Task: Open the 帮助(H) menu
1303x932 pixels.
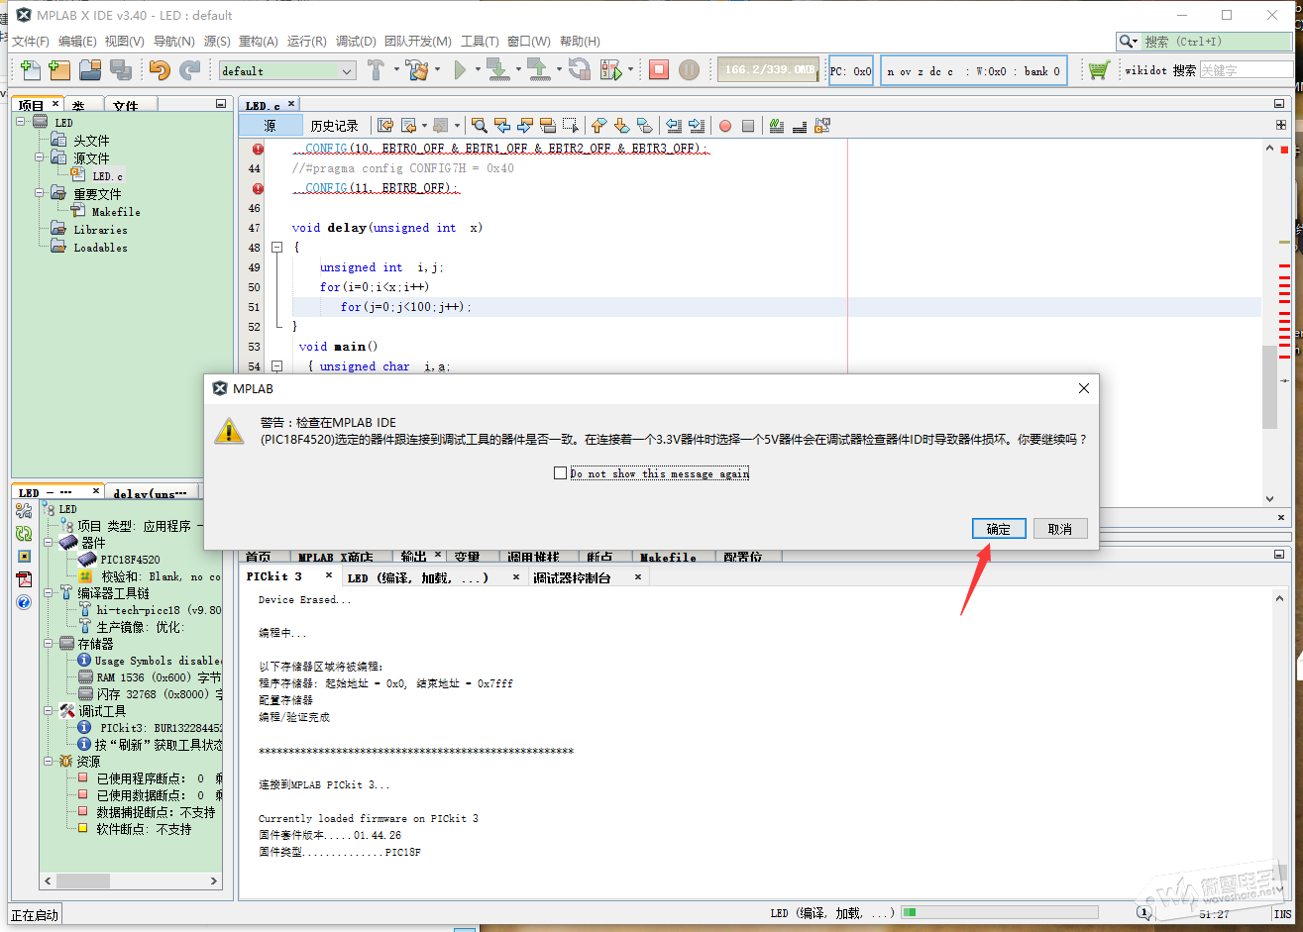Action: pyautogui.click(x=580, y=42)
